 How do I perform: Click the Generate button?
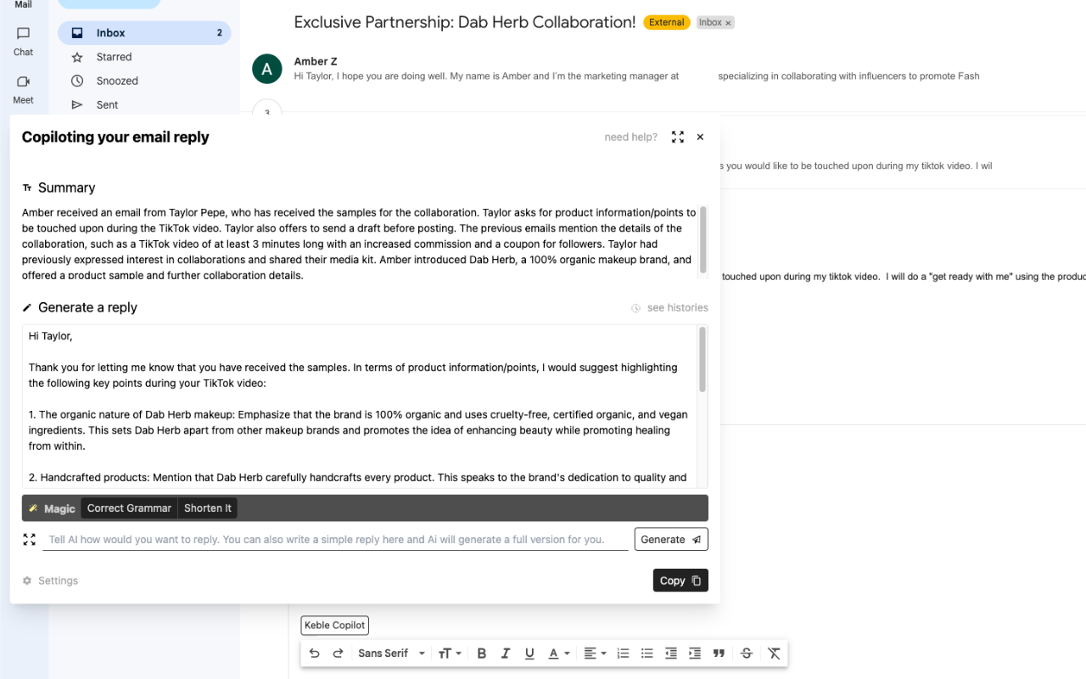(671, 539)
